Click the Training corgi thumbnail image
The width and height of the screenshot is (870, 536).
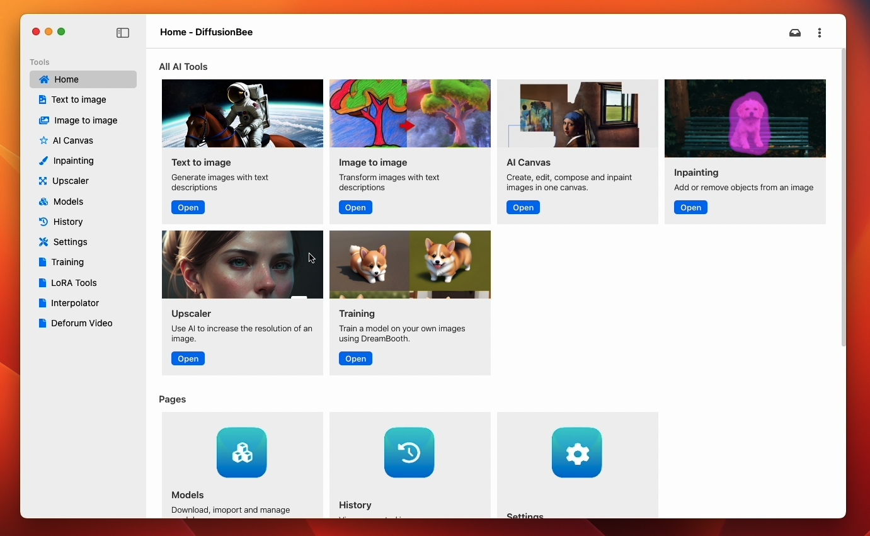[x=409, y=265]
